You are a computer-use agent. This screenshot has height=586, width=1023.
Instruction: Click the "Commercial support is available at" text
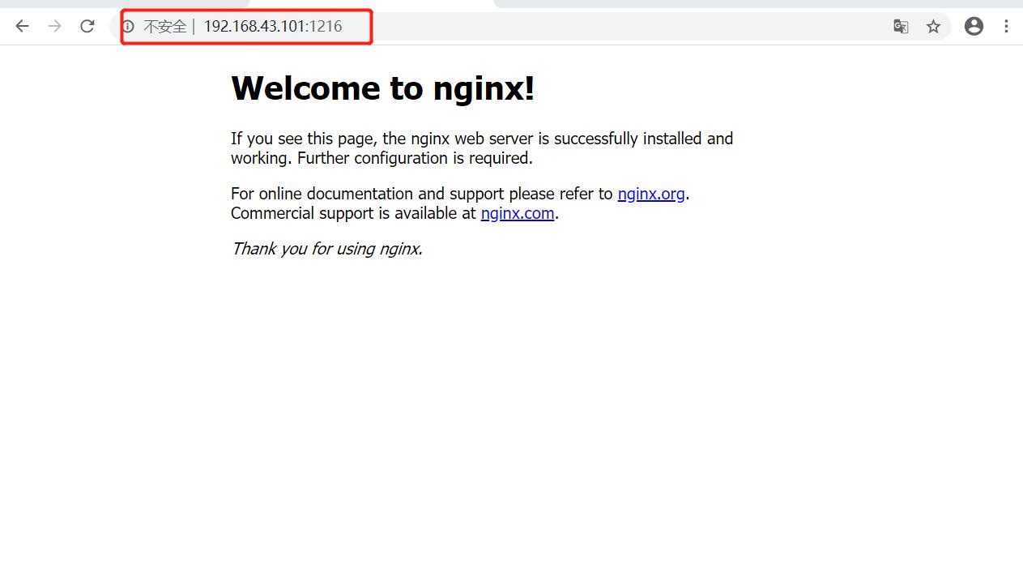click(x=353, y=213)
